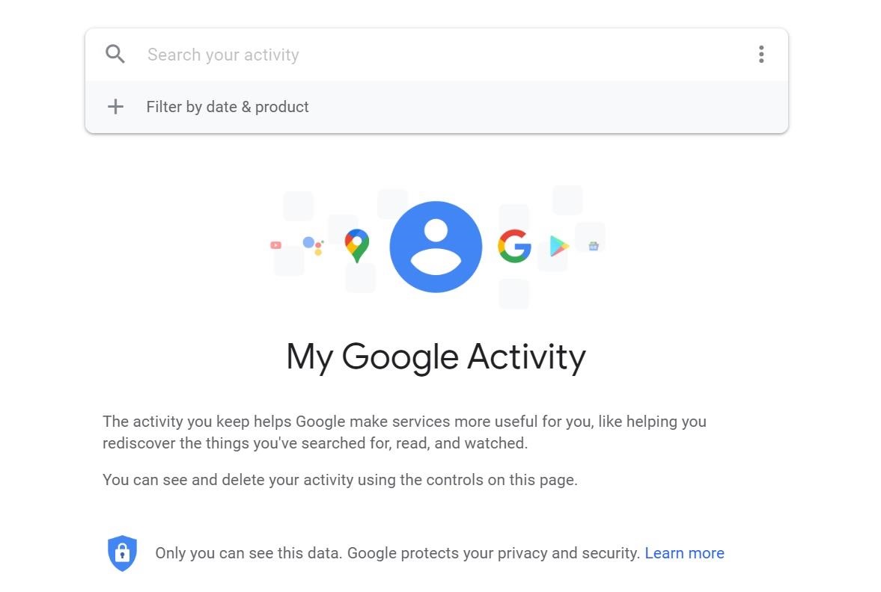881x592 pixels.
Task: Click the Google G logo
Action: coord(514,246)
